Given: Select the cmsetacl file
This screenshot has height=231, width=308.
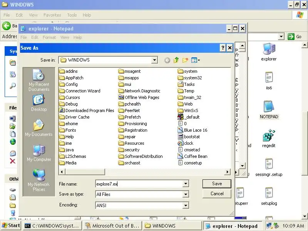Looking at the screenshot, I should point(189,150).
